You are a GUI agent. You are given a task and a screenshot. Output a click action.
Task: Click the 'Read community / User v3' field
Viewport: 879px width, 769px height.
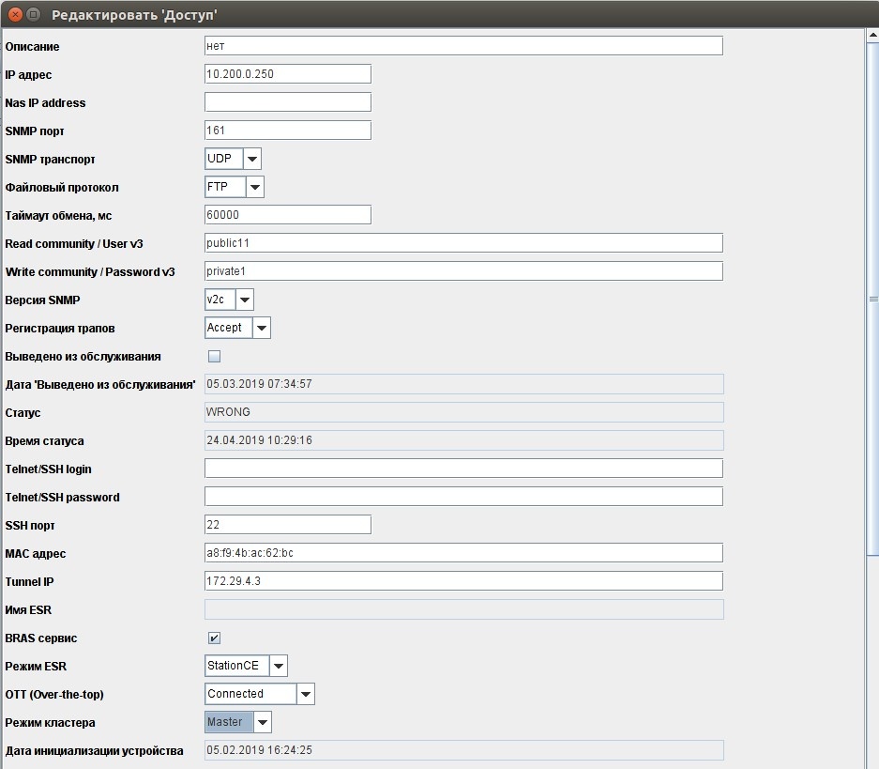[463, 243]
